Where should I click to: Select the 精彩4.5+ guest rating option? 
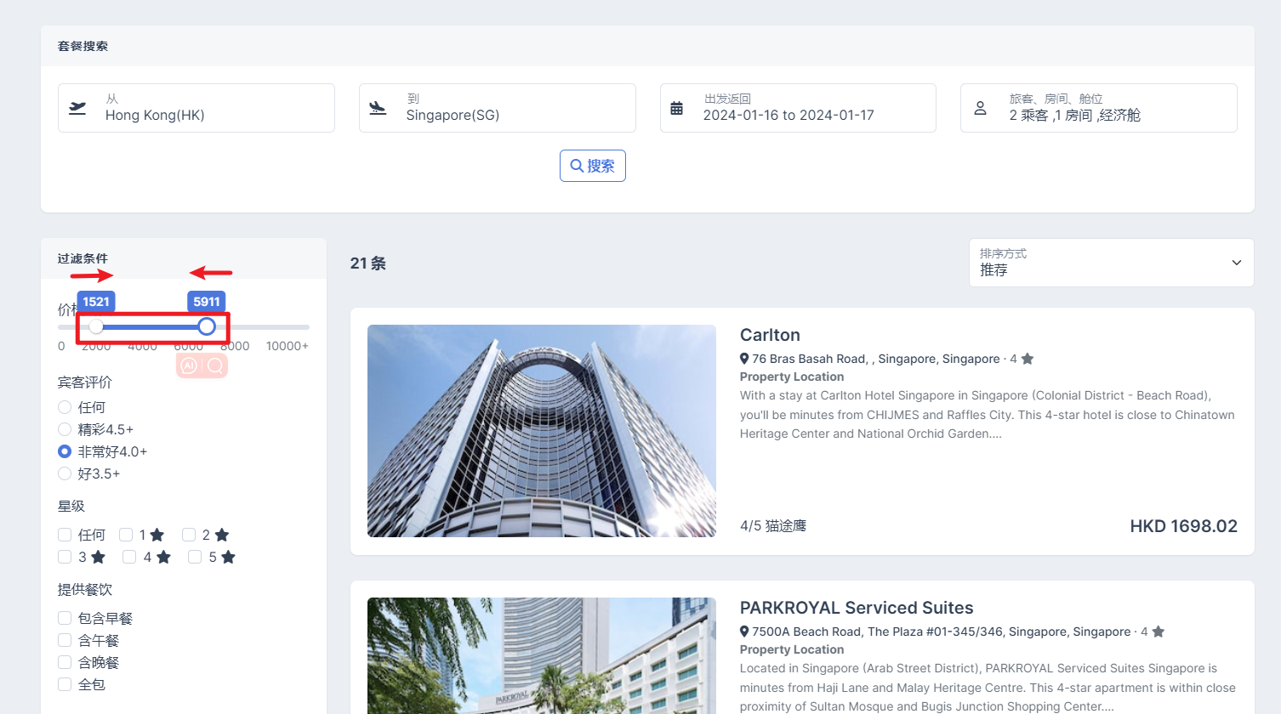coord(65,429)
